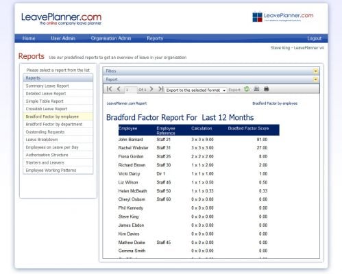The image size is (342, 274).
Task: Click the green refresh report icon
Action: [x=247, y=89]
